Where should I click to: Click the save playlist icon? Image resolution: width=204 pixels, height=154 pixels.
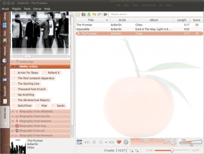tap(89, 14)
